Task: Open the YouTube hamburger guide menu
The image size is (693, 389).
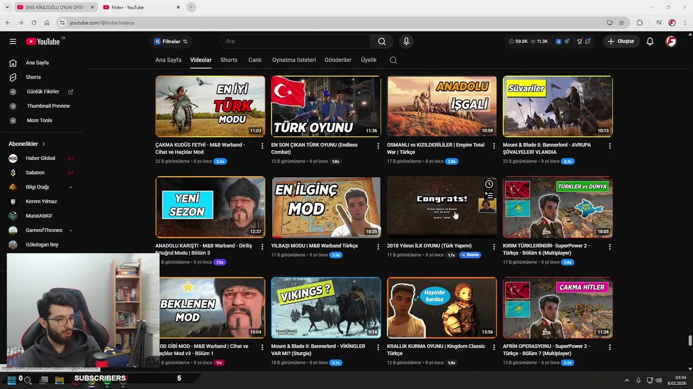Action: tap(13, 42)
